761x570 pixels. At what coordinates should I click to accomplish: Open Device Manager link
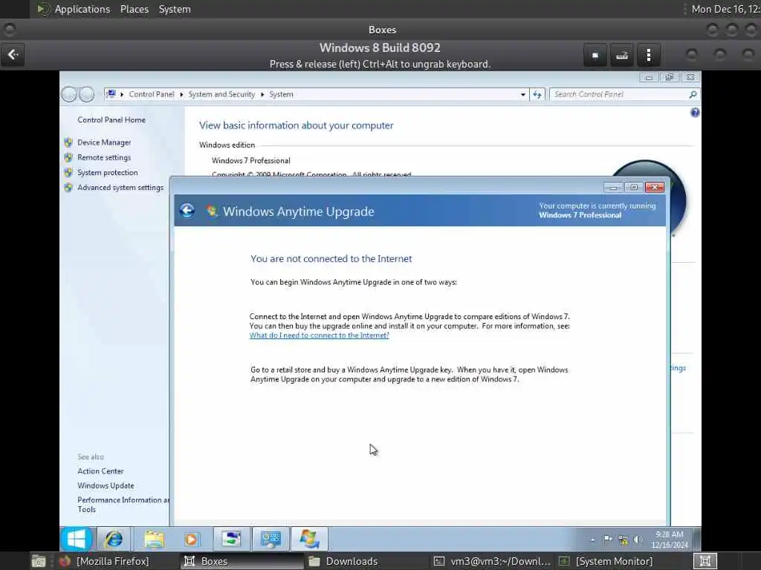coord(104,142)
